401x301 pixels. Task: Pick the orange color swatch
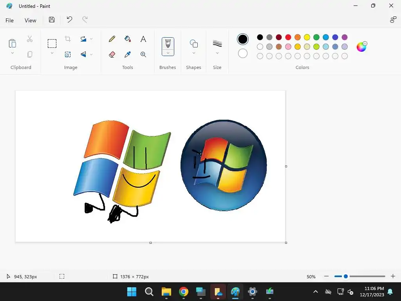(x=298, y=37)
